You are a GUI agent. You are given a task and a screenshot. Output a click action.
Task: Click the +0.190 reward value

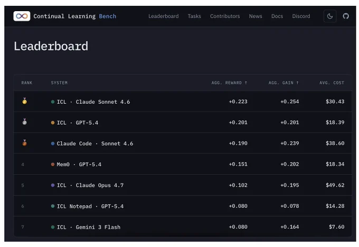[x=238, y=143]
